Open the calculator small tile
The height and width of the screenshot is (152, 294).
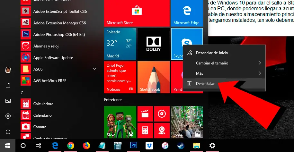point(145,131)
